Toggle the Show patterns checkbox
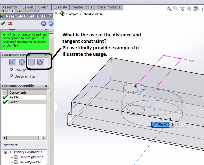 (12, 70)
